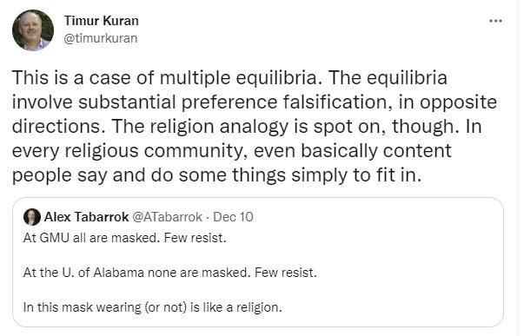524x336 pixels.
Task: Click the main tweet text about multiple equilibria
Action: [254, 126]
